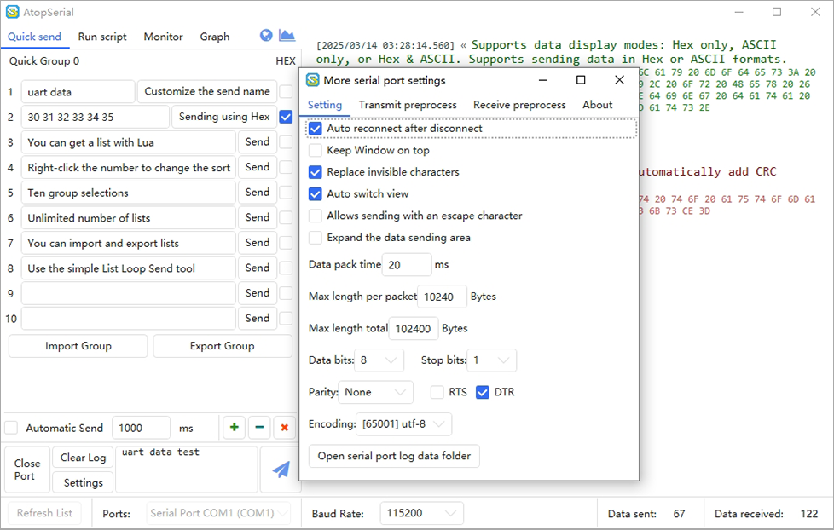Open the Graph tab
The image size is (834, 530).
215,37
